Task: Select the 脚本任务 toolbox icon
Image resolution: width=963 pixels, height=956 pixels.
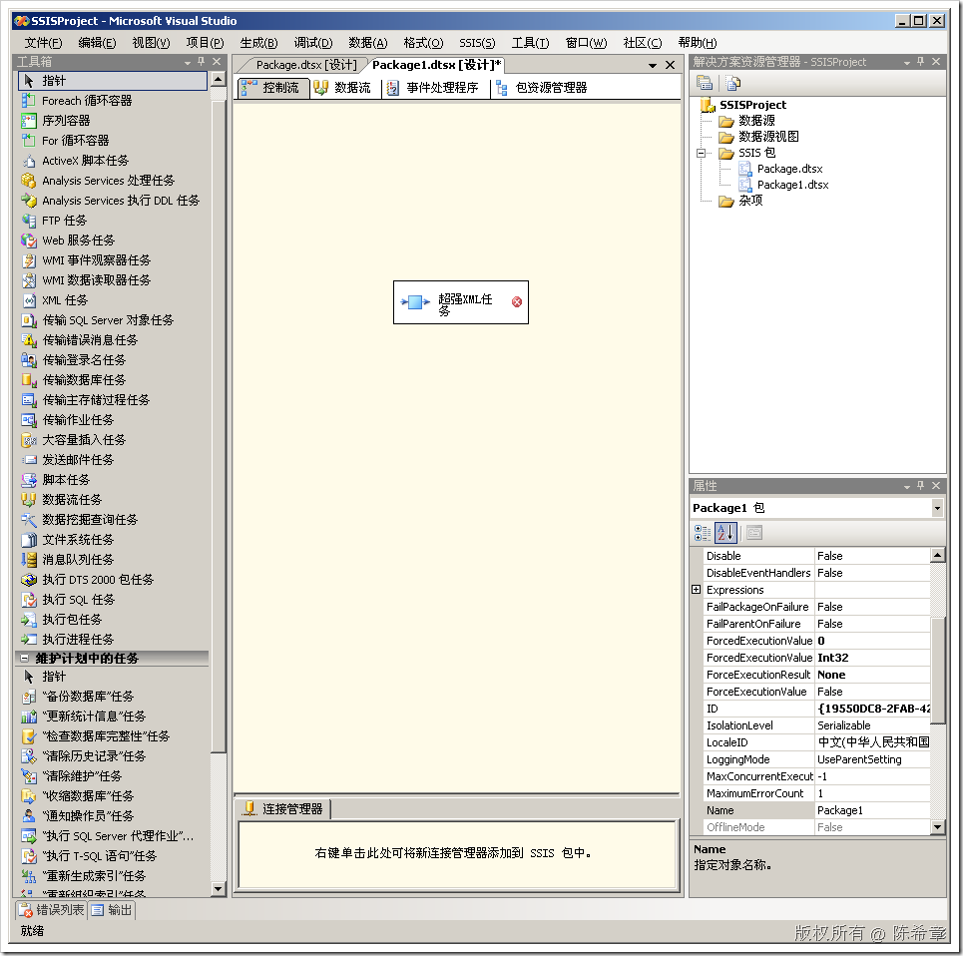Action: (28, 480)
